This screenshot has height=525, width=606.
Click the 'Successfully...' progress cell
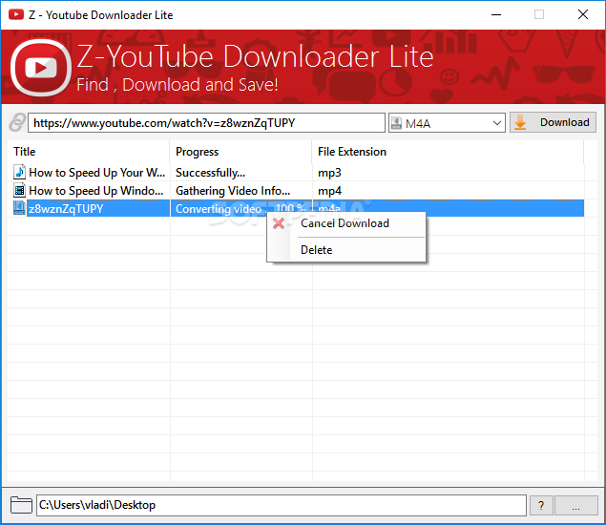(x=210, y=173)
